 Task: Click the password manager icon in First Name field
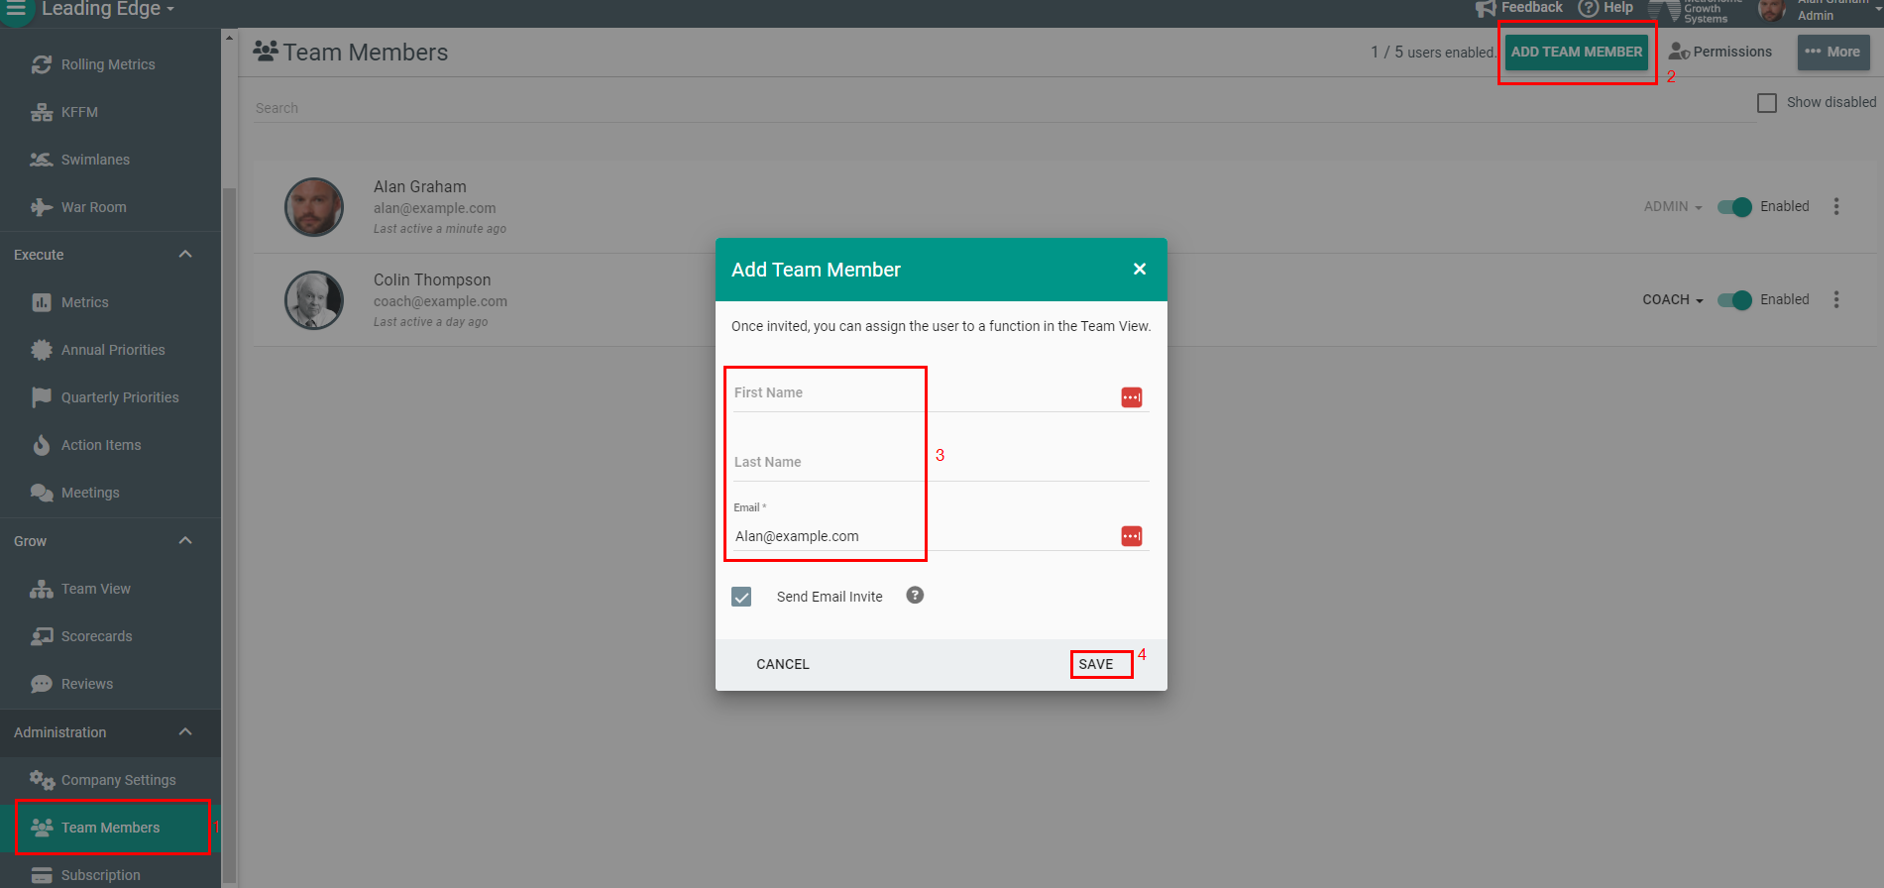(x=1131, y=397)
